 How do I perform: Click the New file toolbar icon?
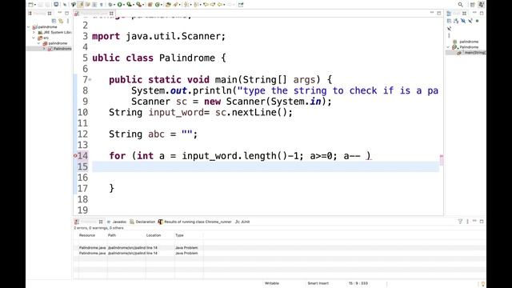[30, 5]
